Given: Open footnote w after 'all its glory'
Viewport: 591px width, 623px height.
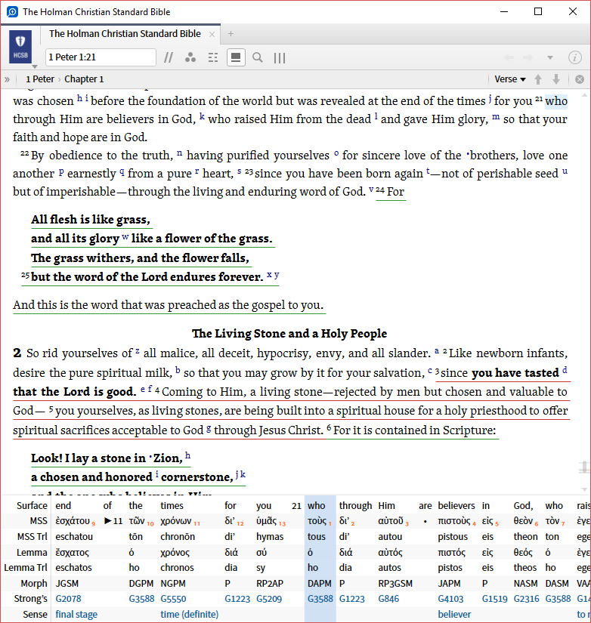Looking at the screenshot, I should point(125,237).
